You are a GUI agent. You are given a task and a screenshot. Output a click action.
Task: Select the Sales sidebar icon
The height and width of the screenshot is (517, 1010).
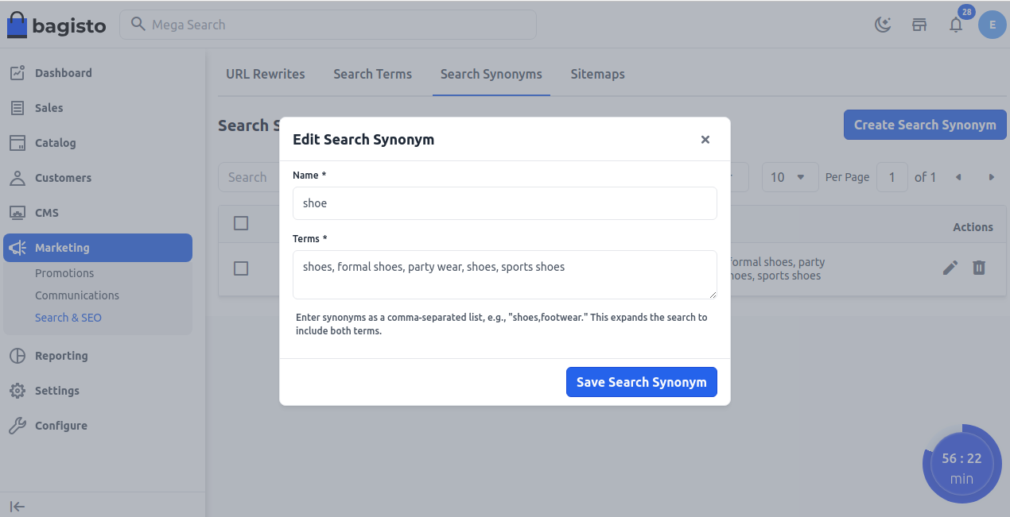pos(17,107)
